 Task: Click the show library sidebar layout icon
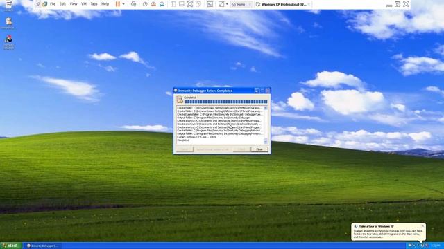pyautogui.click(x=173, y=4)
